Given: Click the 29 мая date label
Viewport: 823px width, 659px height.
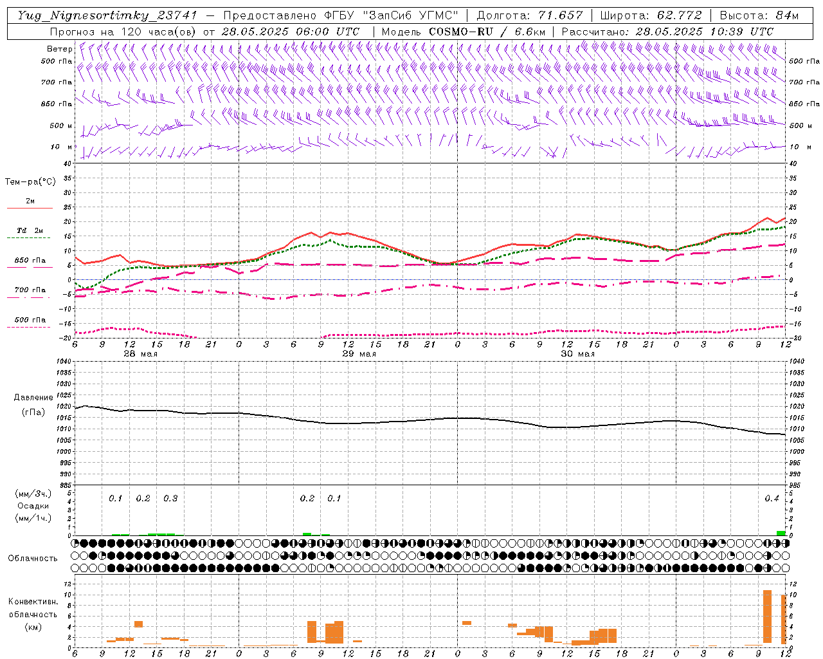Looking at the screenshot, I should pos(359,354).
